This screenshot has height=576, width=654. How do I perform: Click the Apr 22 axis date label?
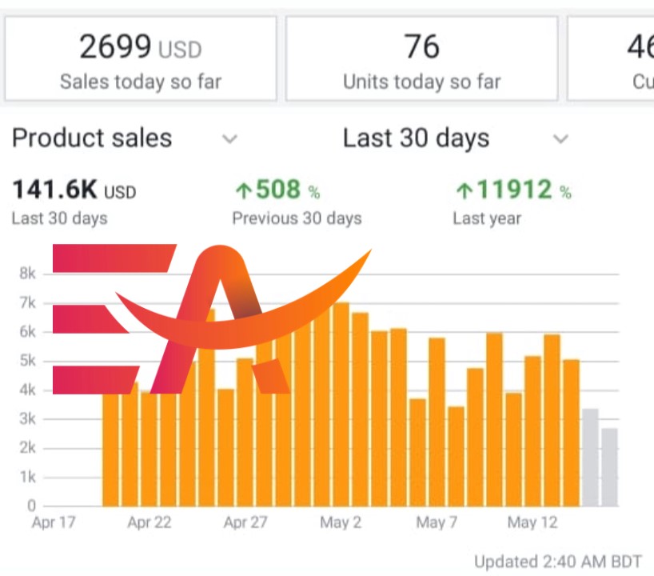[150, 523]
